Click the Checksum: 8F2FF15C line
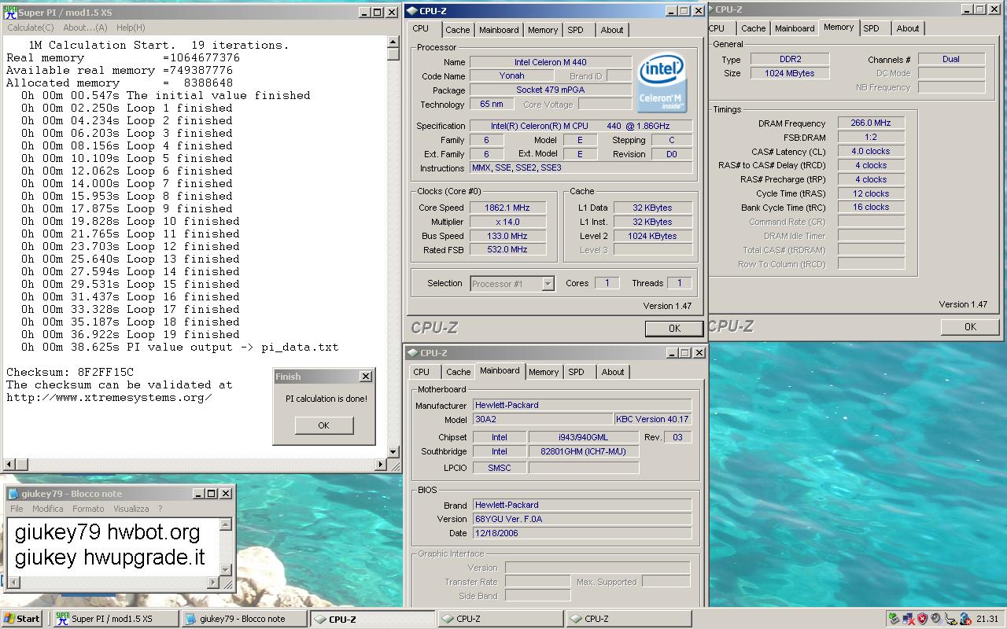The width and height of the screenshot is (1007, 629). point(70,372)
